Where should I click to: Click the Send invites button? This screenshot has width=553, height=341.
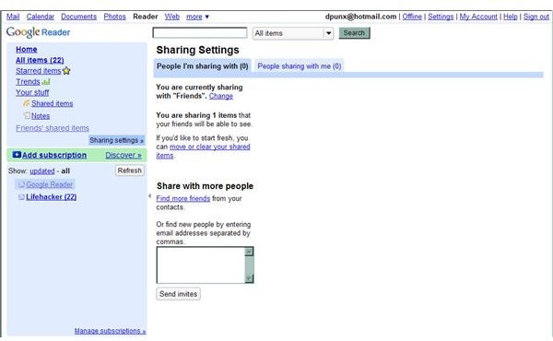click(x=178, y=294)
